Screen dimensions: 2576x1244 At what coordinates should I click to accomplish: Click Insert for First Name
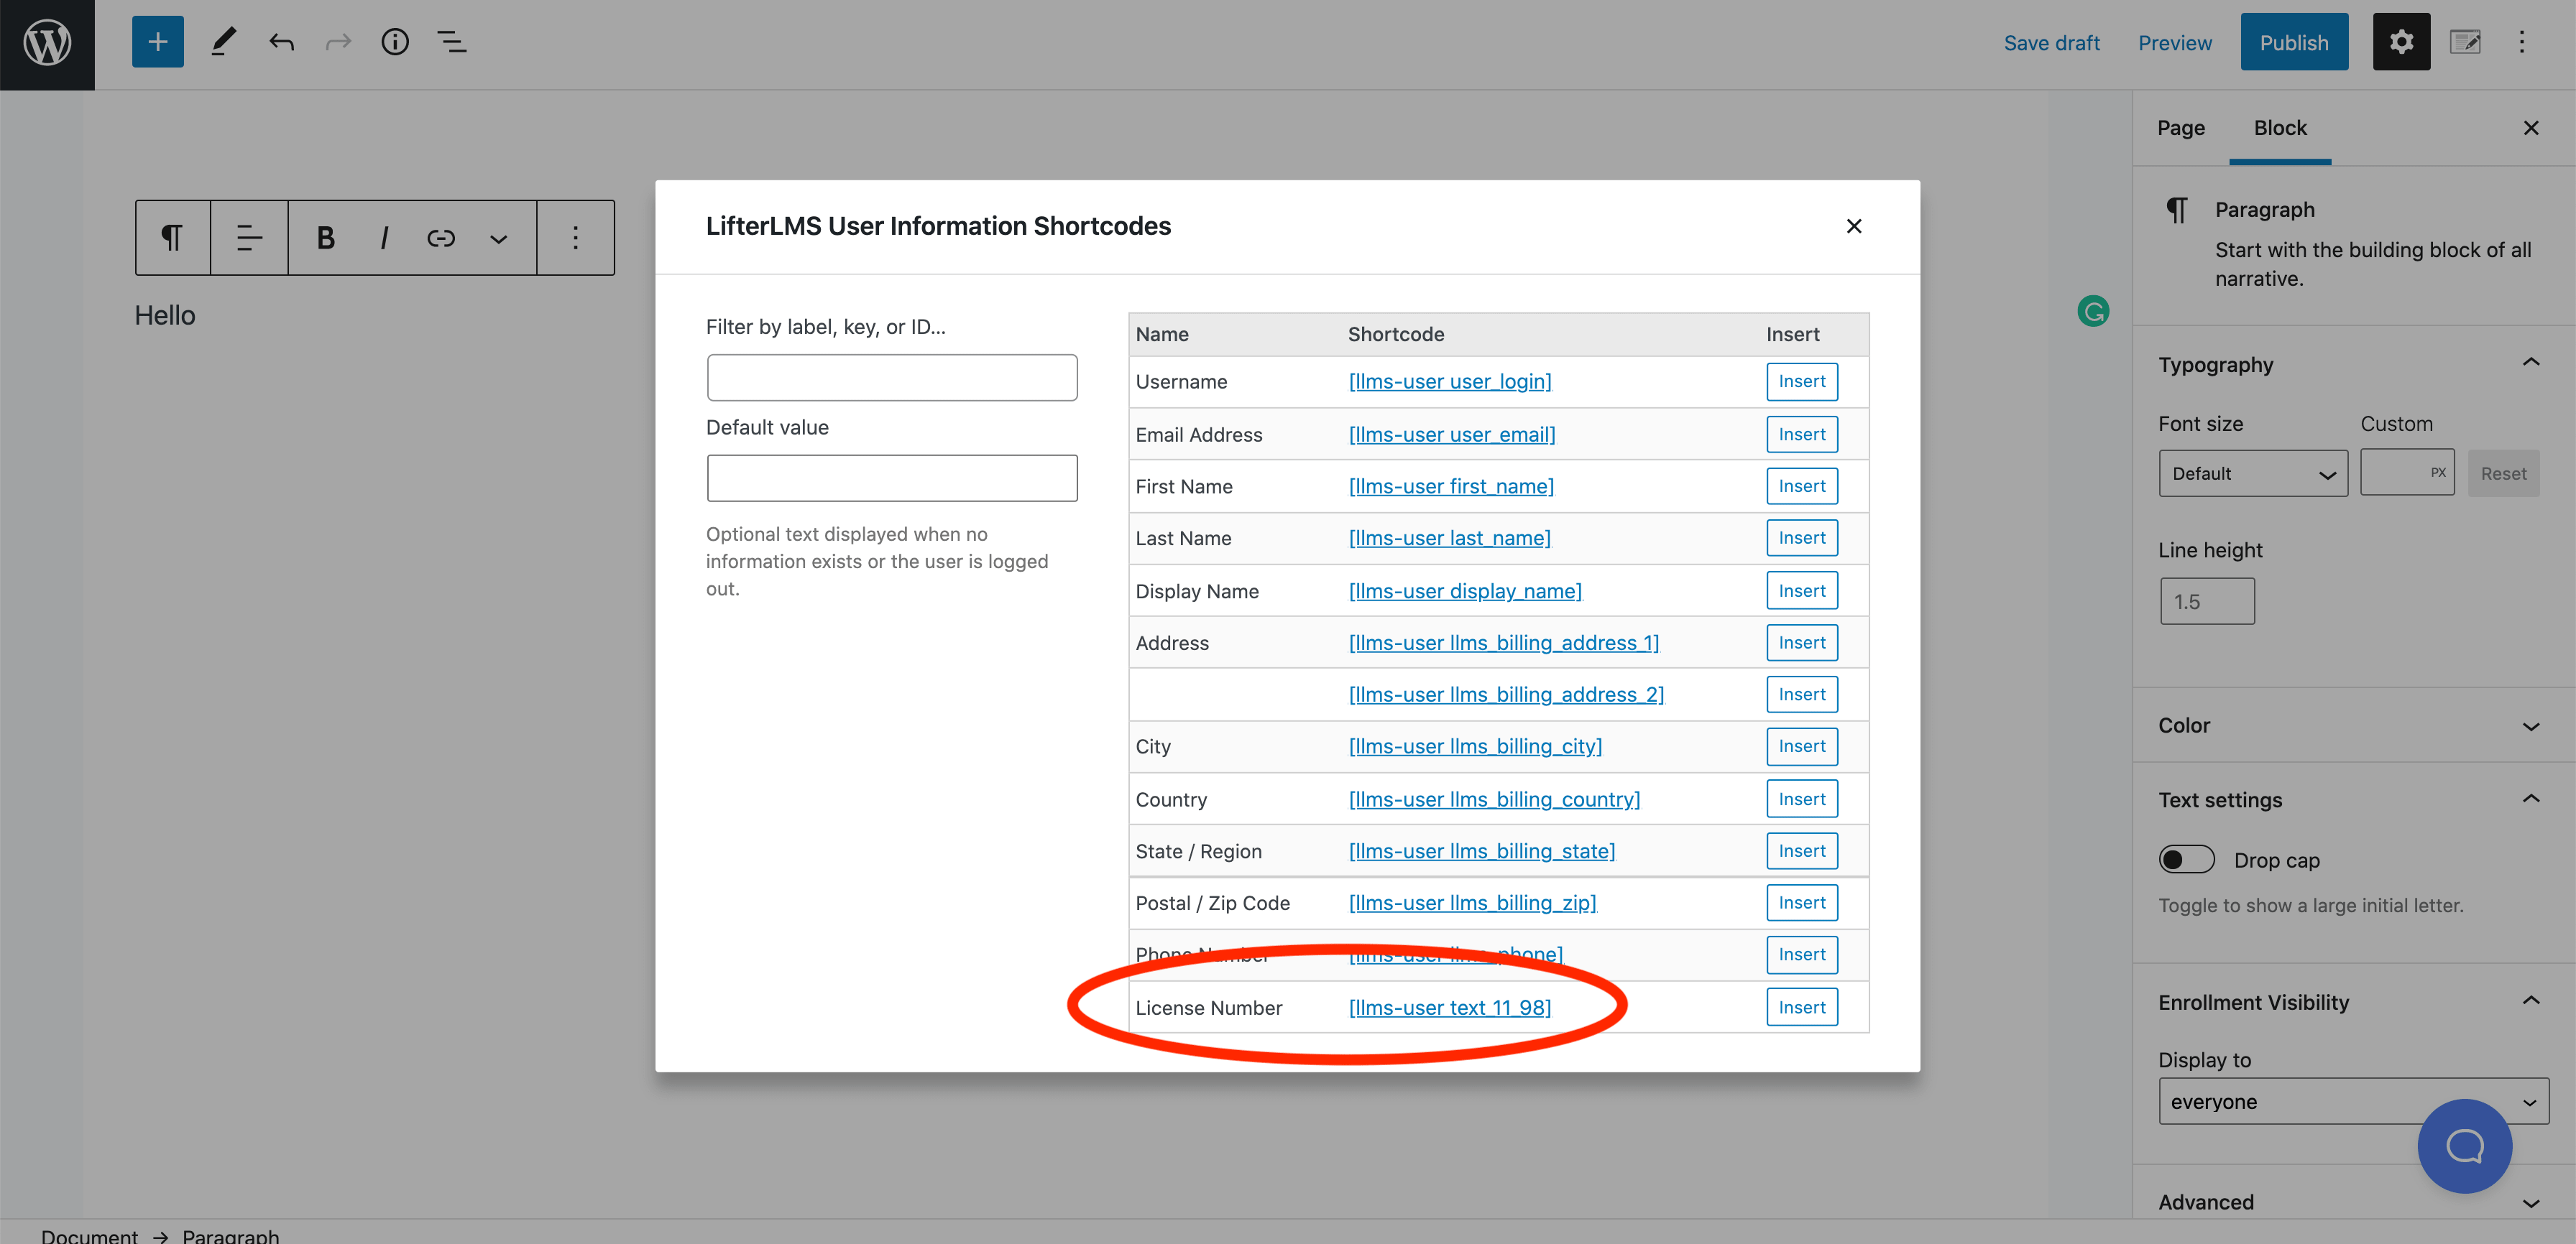(1802, 486)
